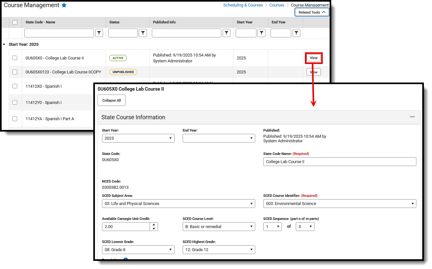This screenshot has height=269, width=432.
Task: Click the minus icon on State Course Information
Action: click(x=412, y=117)
